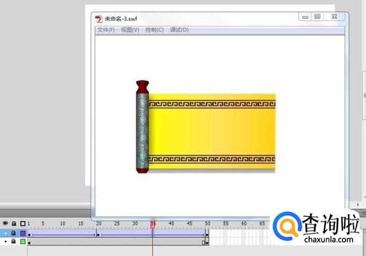Select the first keyframe of the bottom layer
The height and width of the screenshot is (256, 366).
(x=29, y=243)
